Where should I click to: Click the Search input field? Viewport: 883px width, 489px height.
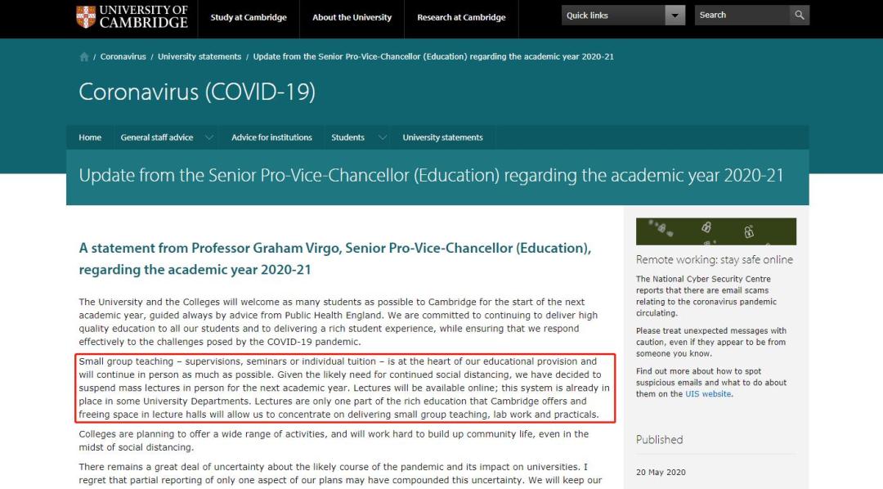click(x=742, y=15)
